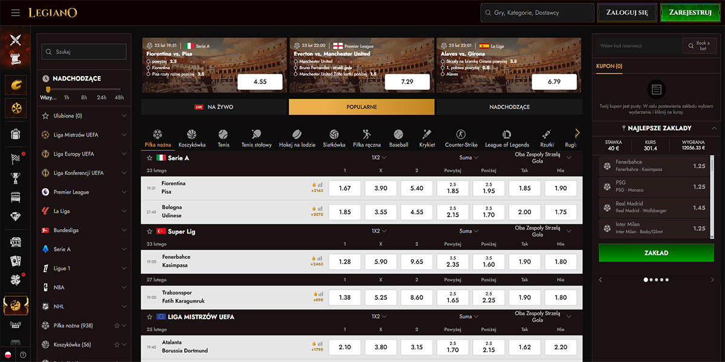Switch to the NADCHODZĄCE tab
The image size is (725, 362).
click(509, 107)
